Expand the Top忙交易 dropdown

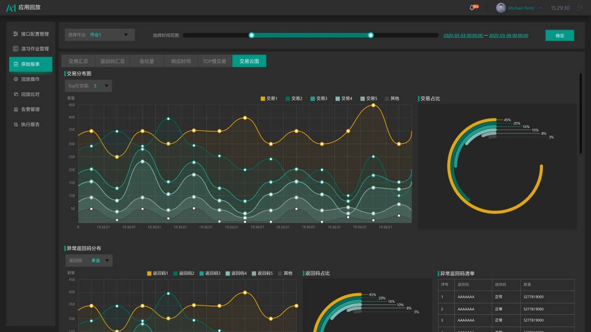(x=88, y=86)
